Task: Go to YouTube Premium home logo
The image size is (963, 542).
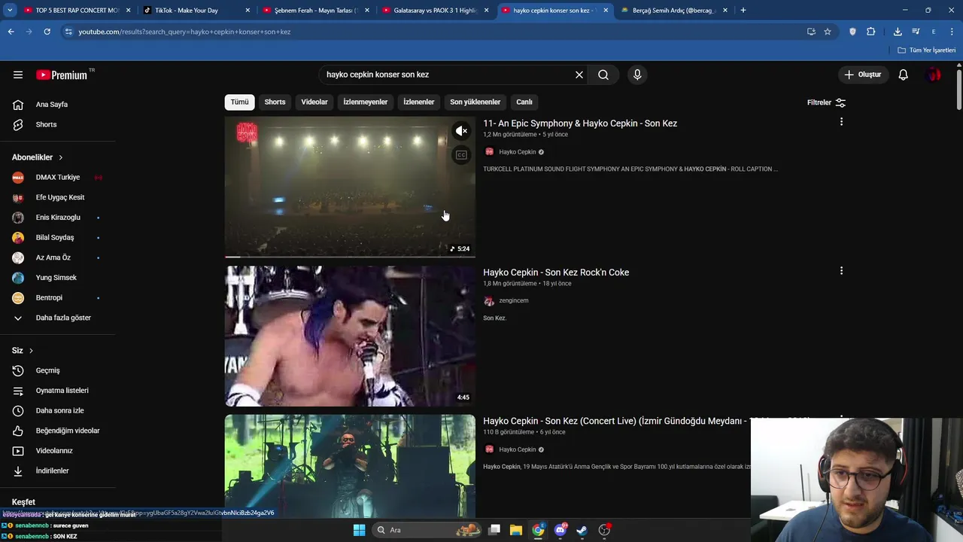Action: pyautogui.click(x=63, y=75)
